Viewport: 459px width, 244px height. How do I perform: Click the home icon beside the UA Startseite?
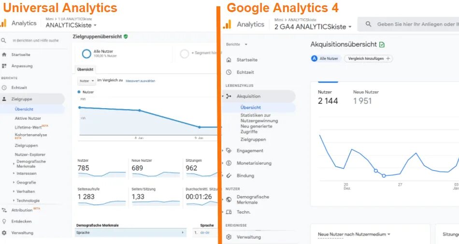[4, 55]
